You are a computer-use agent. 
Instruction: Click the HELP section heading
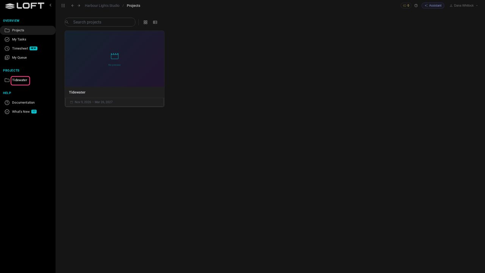(x=7, y=93)
